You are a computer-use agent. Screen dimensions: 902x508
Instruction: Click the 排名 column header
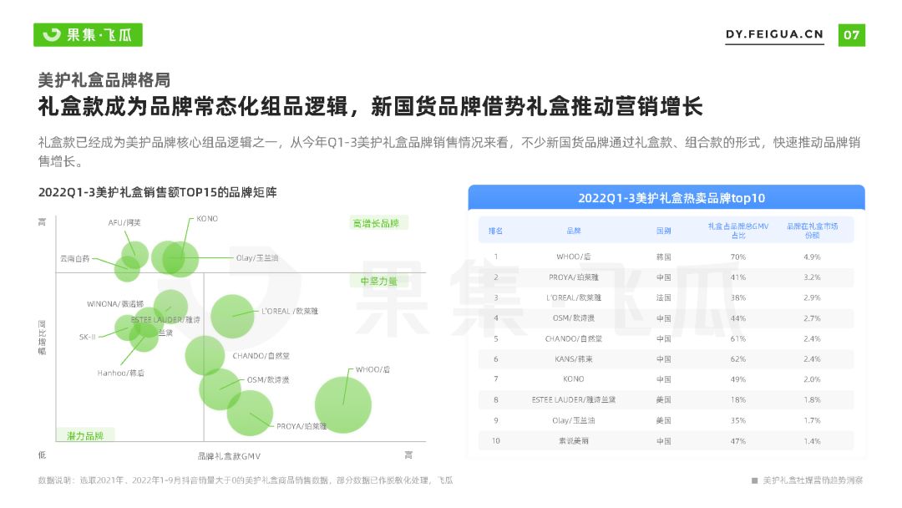495,231
